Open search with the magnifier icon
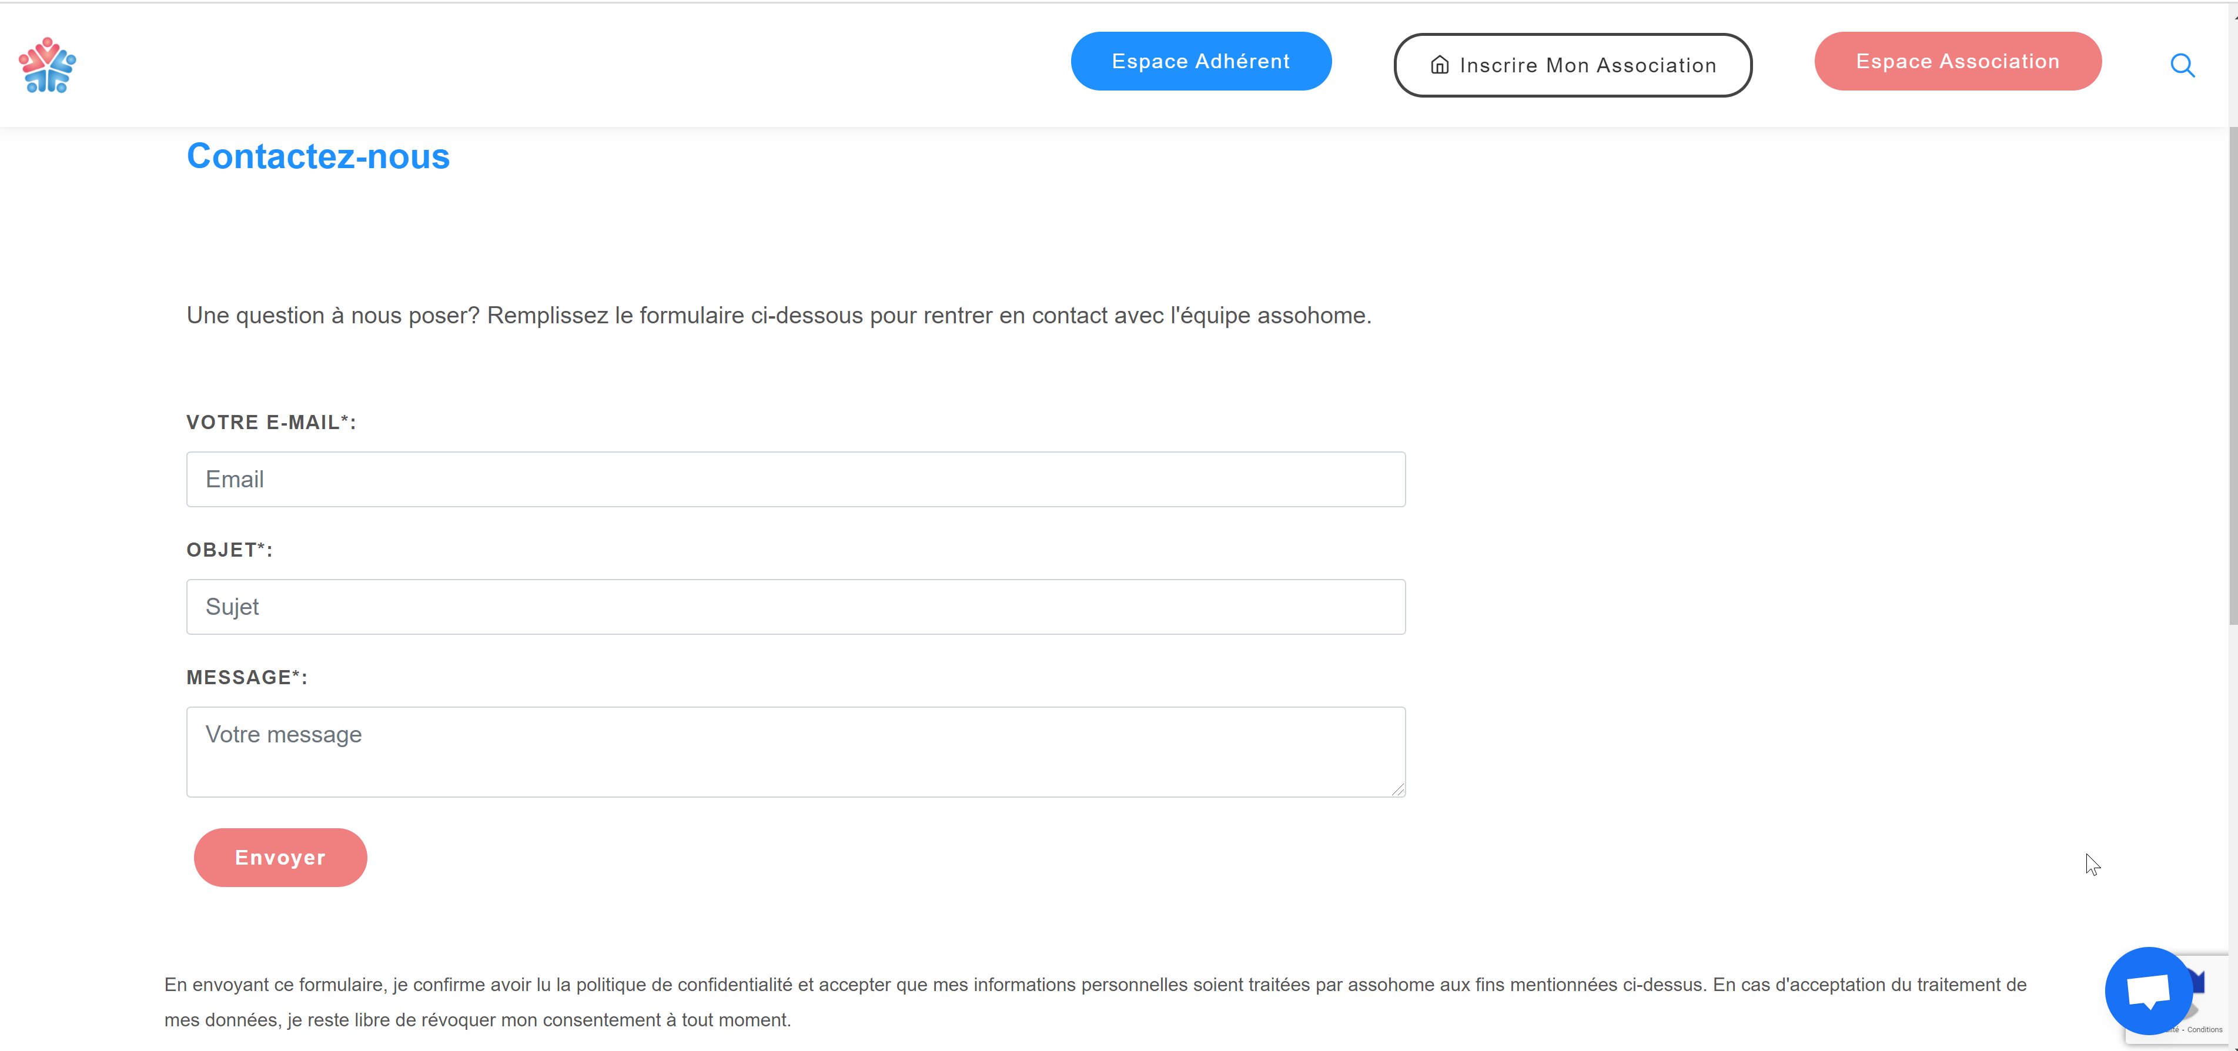The image size is (2238, 1051). (x=2182, y=65)
